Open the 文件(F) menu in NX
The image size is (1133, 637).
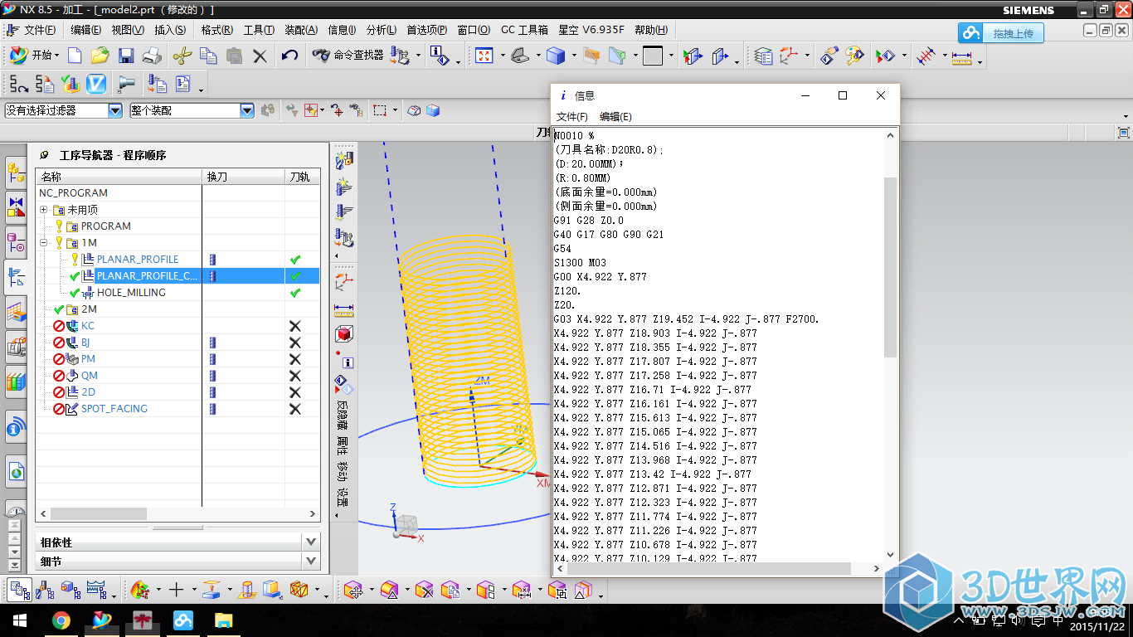[x=40, y=30]
